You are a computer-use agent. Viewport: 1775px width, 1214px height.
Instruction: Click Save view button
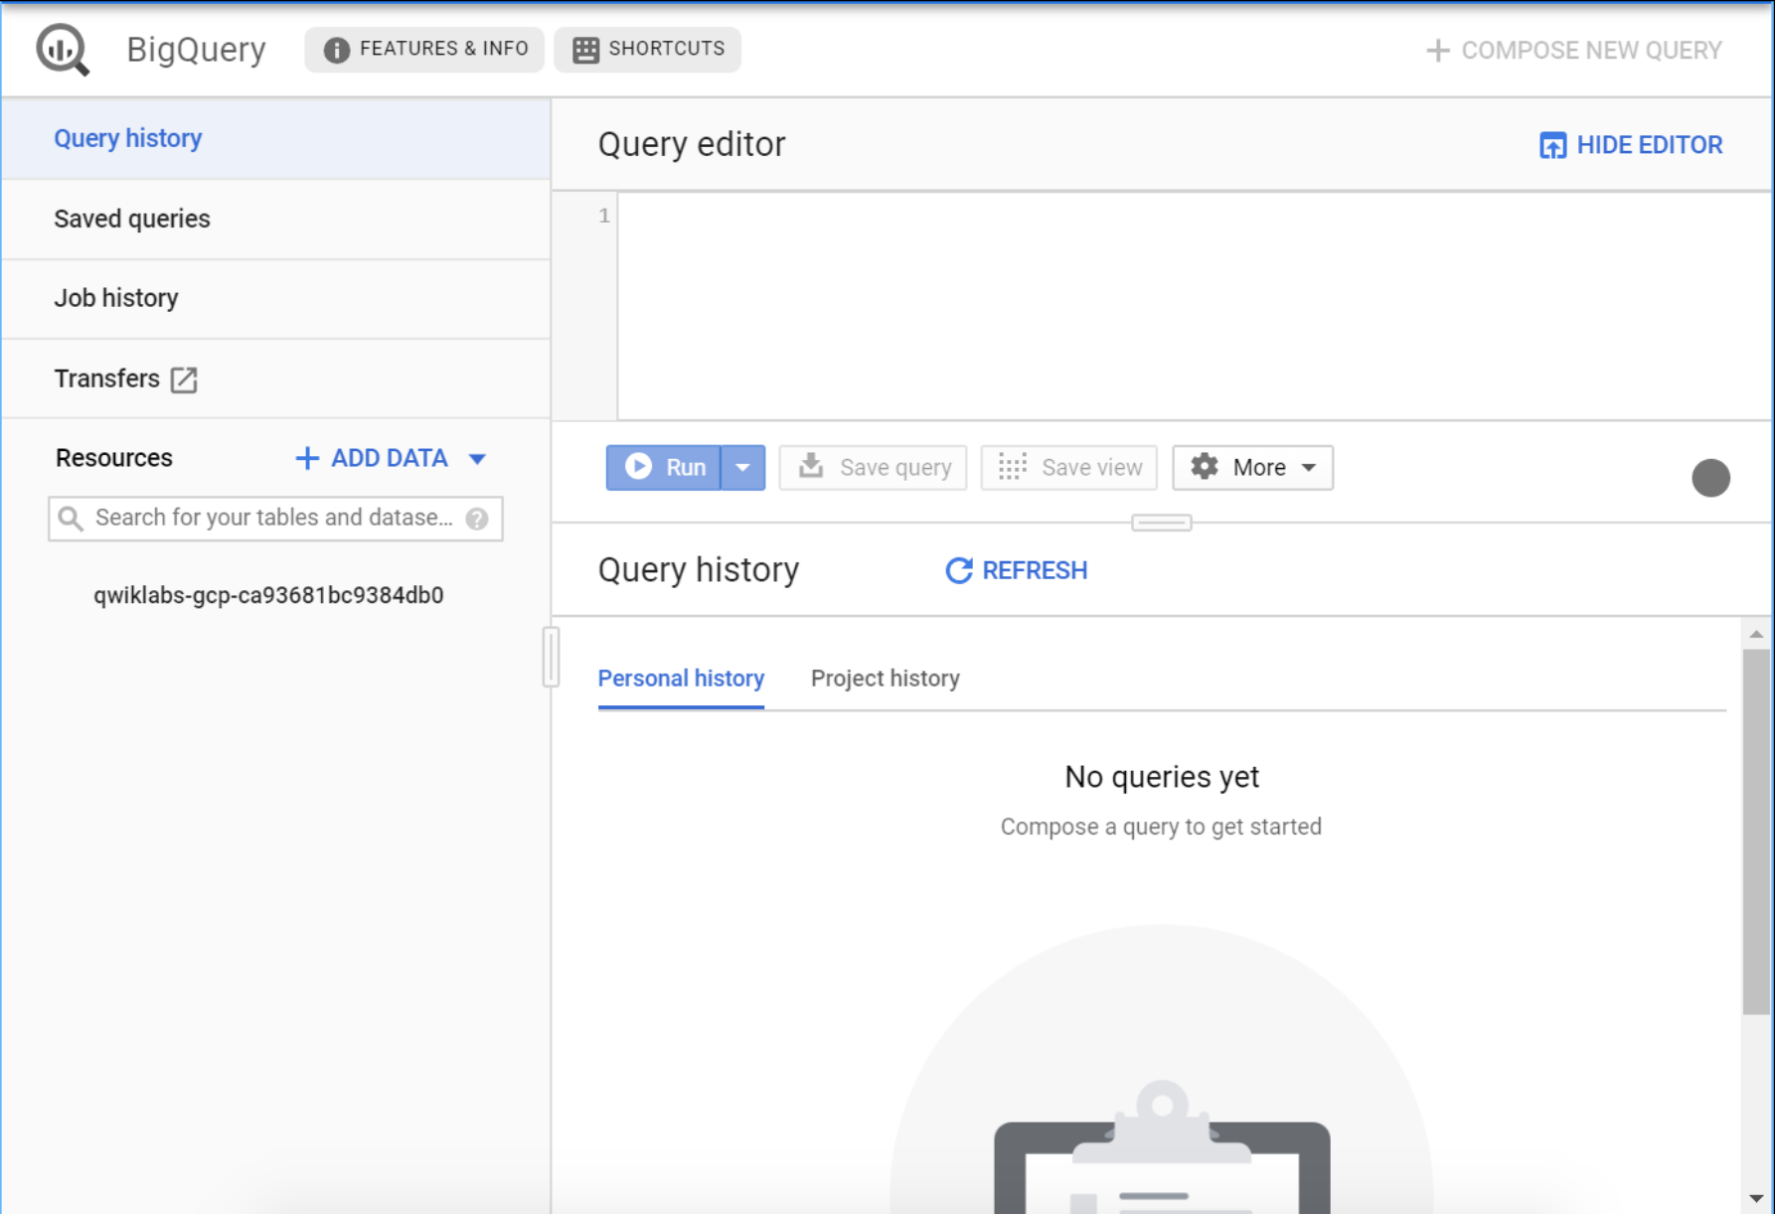pos(1069,468)
